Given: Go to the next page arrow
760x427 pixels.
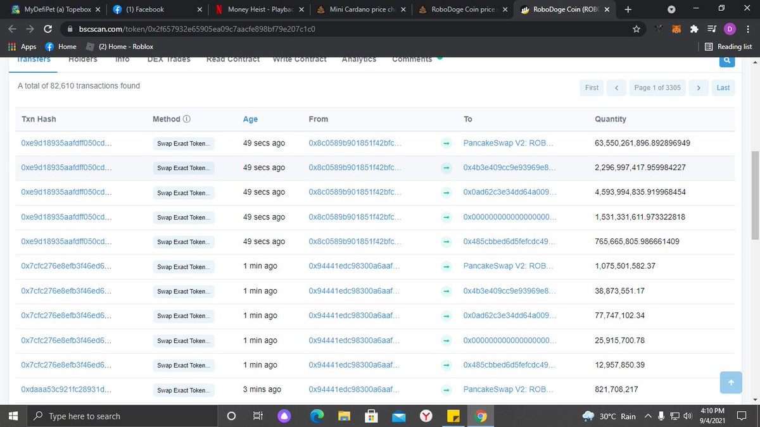Looking at the screenshot, I should coord(698,88).
